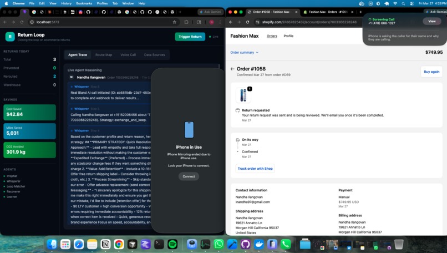The image size is (447, 253).
Task: Open the Data Sources tab
Action: pos(155,55)
